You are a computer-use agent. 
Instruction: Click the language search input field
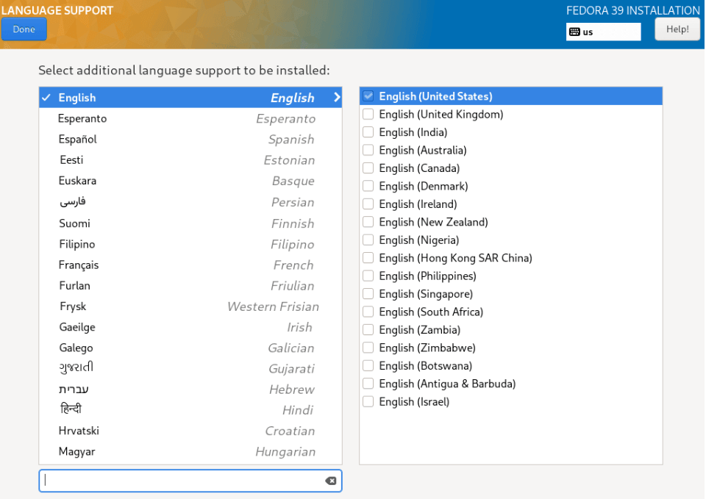tap(190, 481)
